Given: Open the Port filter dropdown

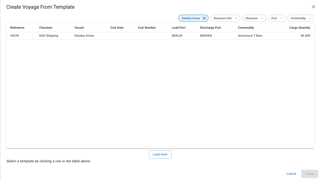Looking at the screenshot, I should point(277,18).
